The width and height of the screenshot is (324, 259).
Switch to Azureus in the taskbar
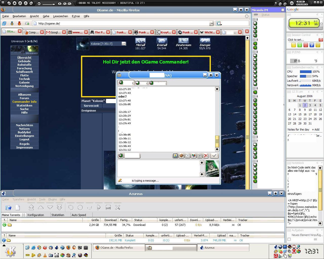click(223, 248)
